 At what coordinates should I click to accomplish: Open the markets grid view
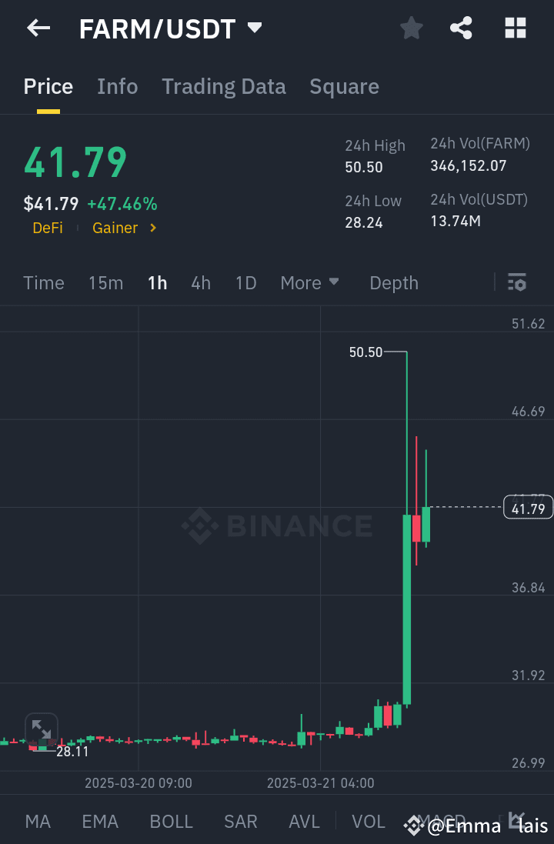(515, 28)
